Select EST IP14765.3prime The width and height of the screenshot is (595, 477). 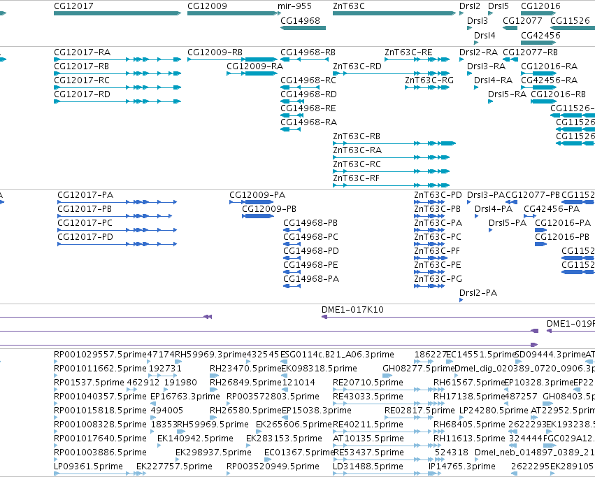coord(462,467)
